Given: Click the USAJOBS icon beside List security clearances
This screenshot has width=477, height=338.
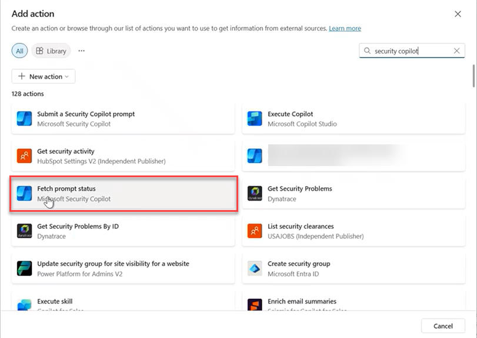Looking at the screenshot, I should pos(255,231).
